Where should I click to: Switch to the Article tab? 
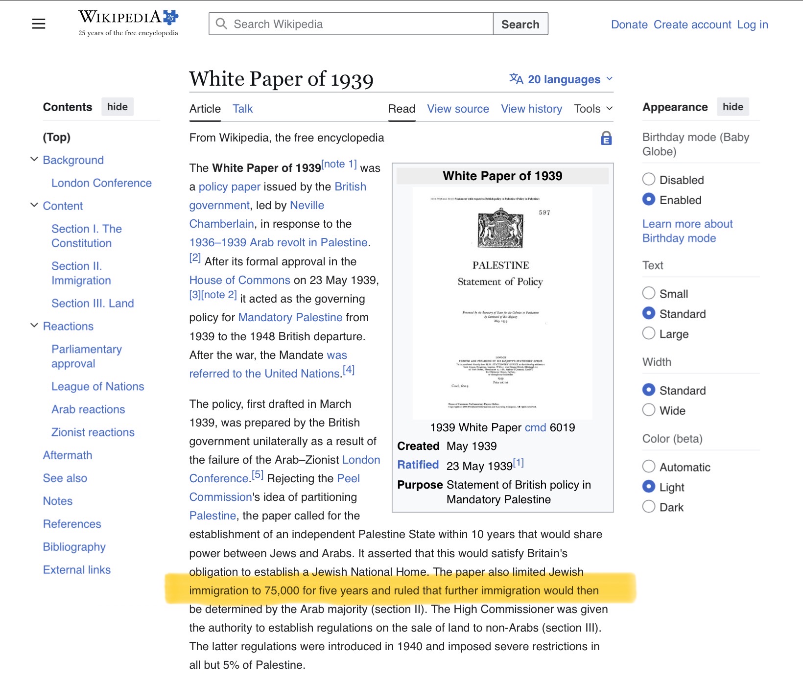[x=205, y=109]
